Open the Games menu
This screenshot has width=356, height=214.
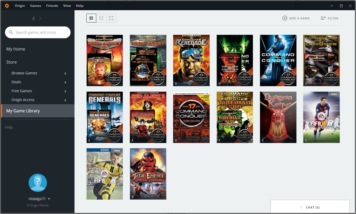35,6
